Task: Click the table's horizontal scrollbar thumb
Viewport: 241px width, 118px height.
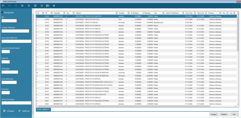Action: [x=124, y=106]
